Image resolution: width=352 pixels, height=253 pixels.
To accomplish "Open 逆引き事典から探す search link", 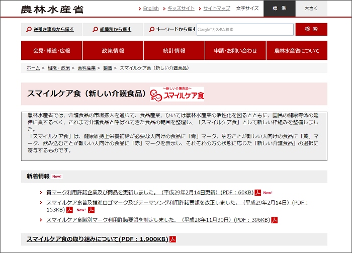I will click(53, 29).
